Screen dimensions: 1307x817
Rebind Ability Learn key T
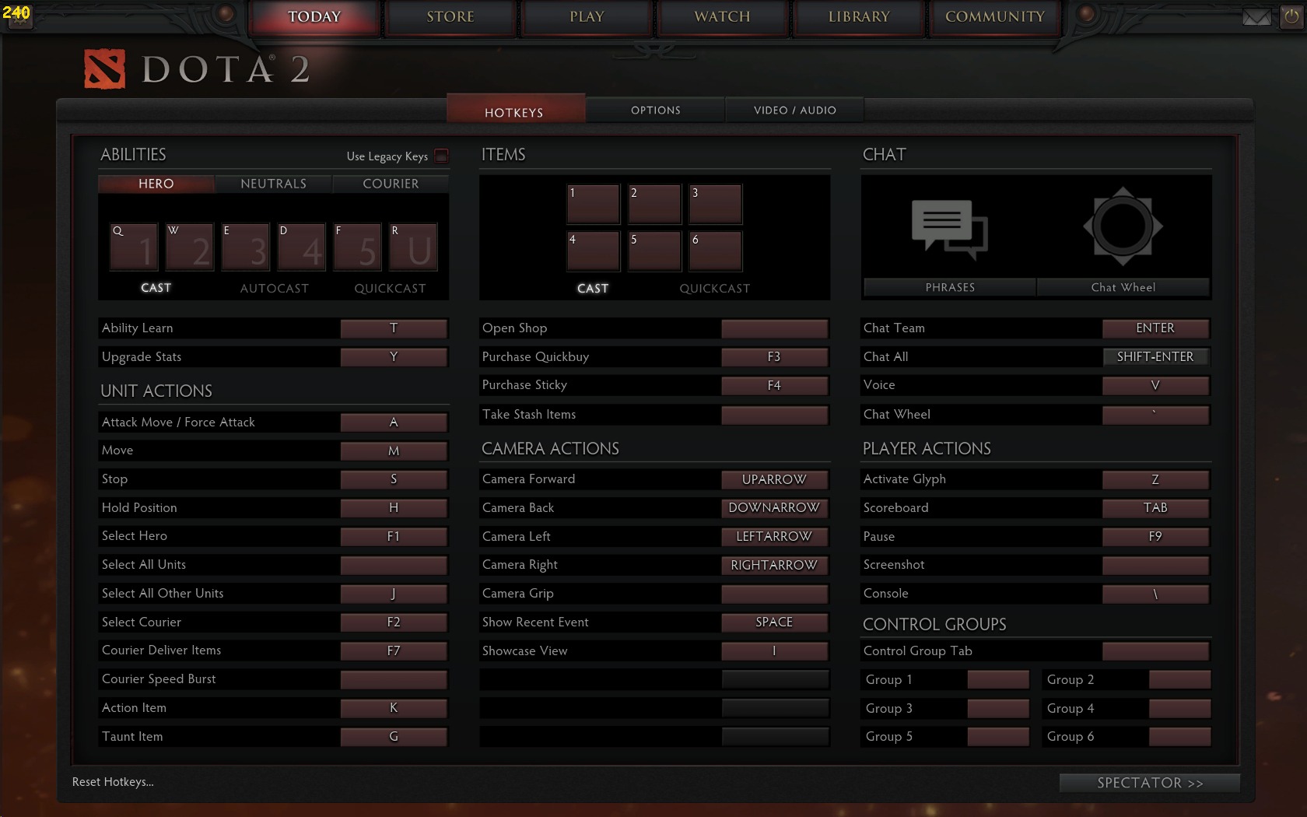(394, 328)
